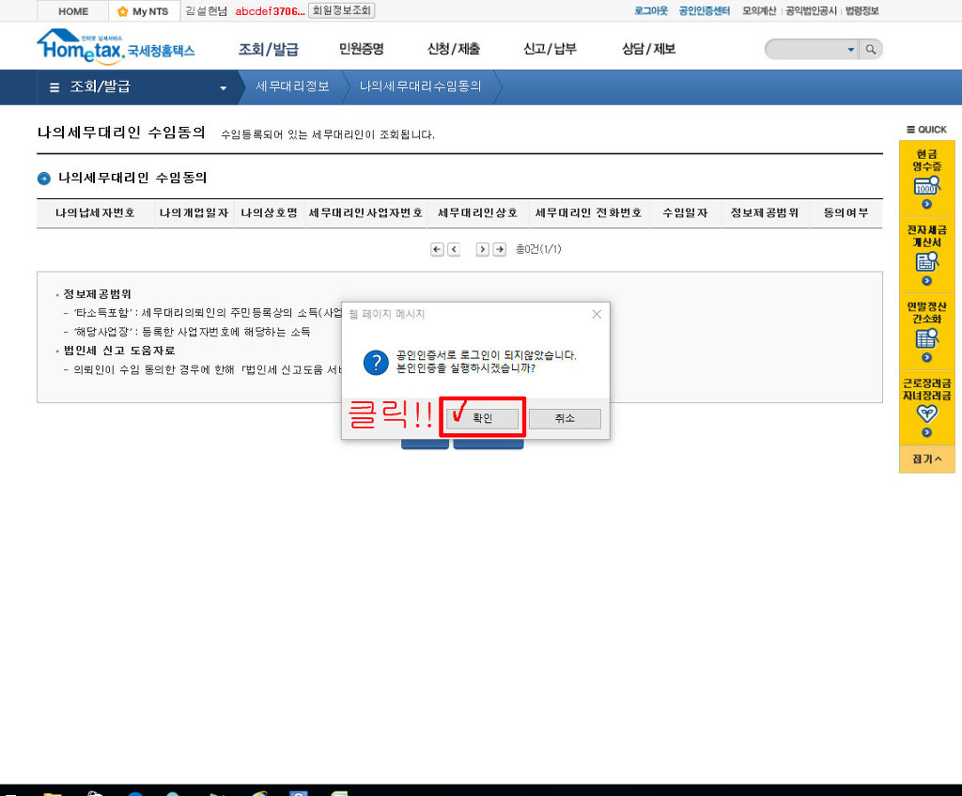Open 연말정산간소화 quick menu icon

point(927,338)
